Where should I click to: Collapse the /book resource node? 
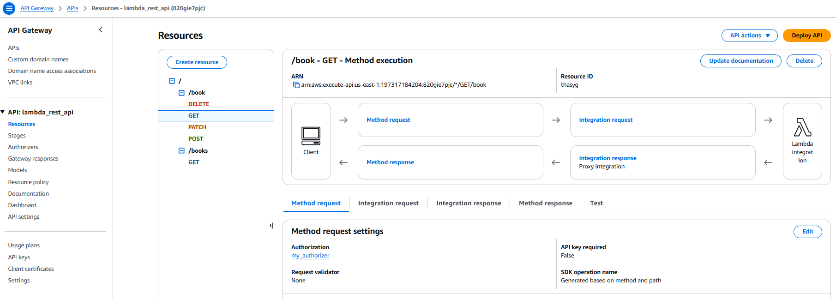coord(181,93)
